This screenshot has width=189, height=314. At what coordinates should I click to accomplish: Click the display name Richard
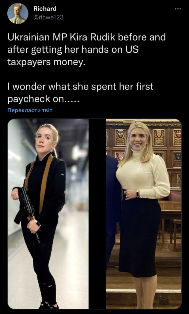pos(45,9)
